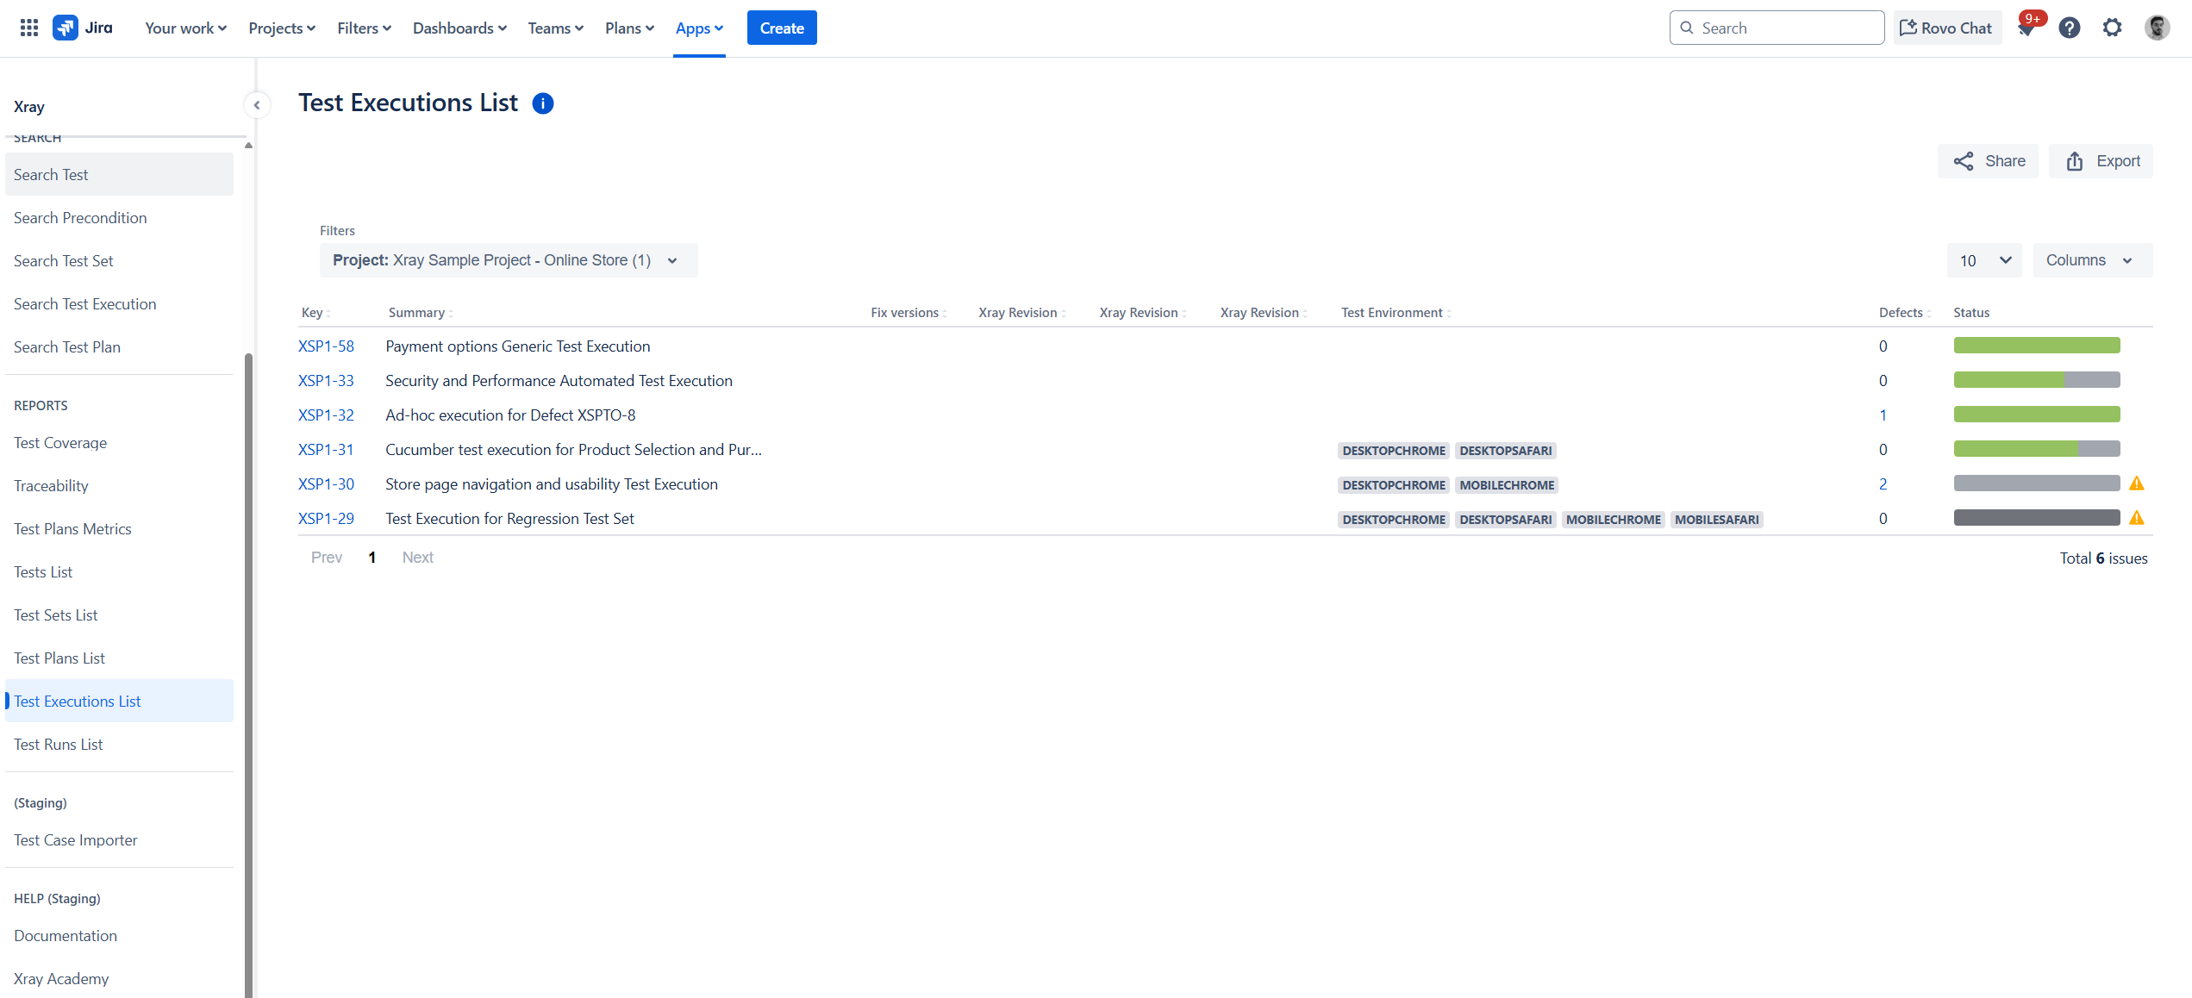Screen dimensions: 2192x998
Task: Open Rovo Chat
Action: pos(1946,28)
